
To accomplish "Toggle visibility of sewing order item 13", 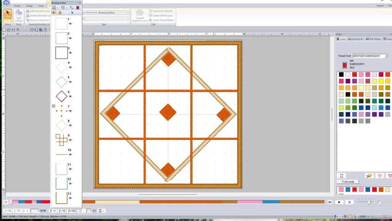I will 70,198.
